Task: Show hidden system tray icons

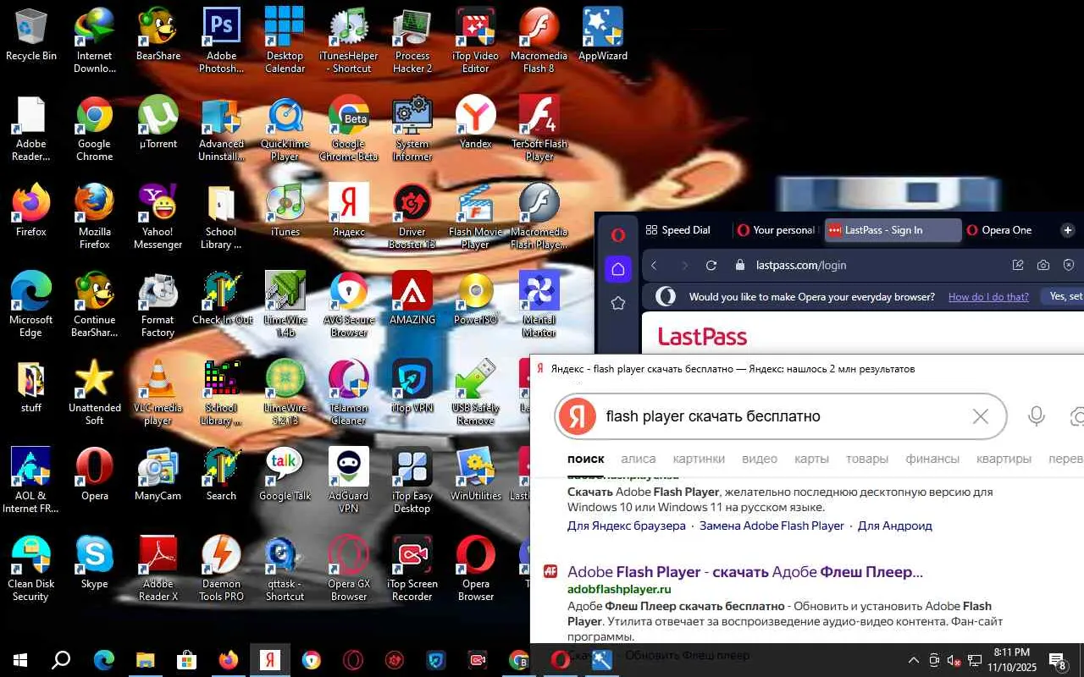Action: [913, 660]
